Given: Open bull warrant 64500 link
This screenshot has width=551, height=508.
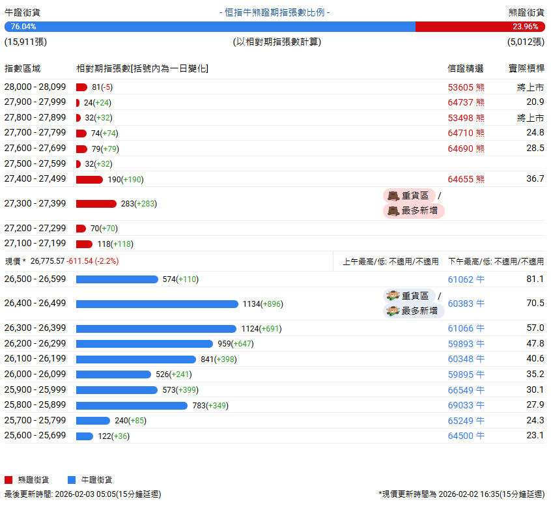Looking at the screenshot, I should [466, 436].
